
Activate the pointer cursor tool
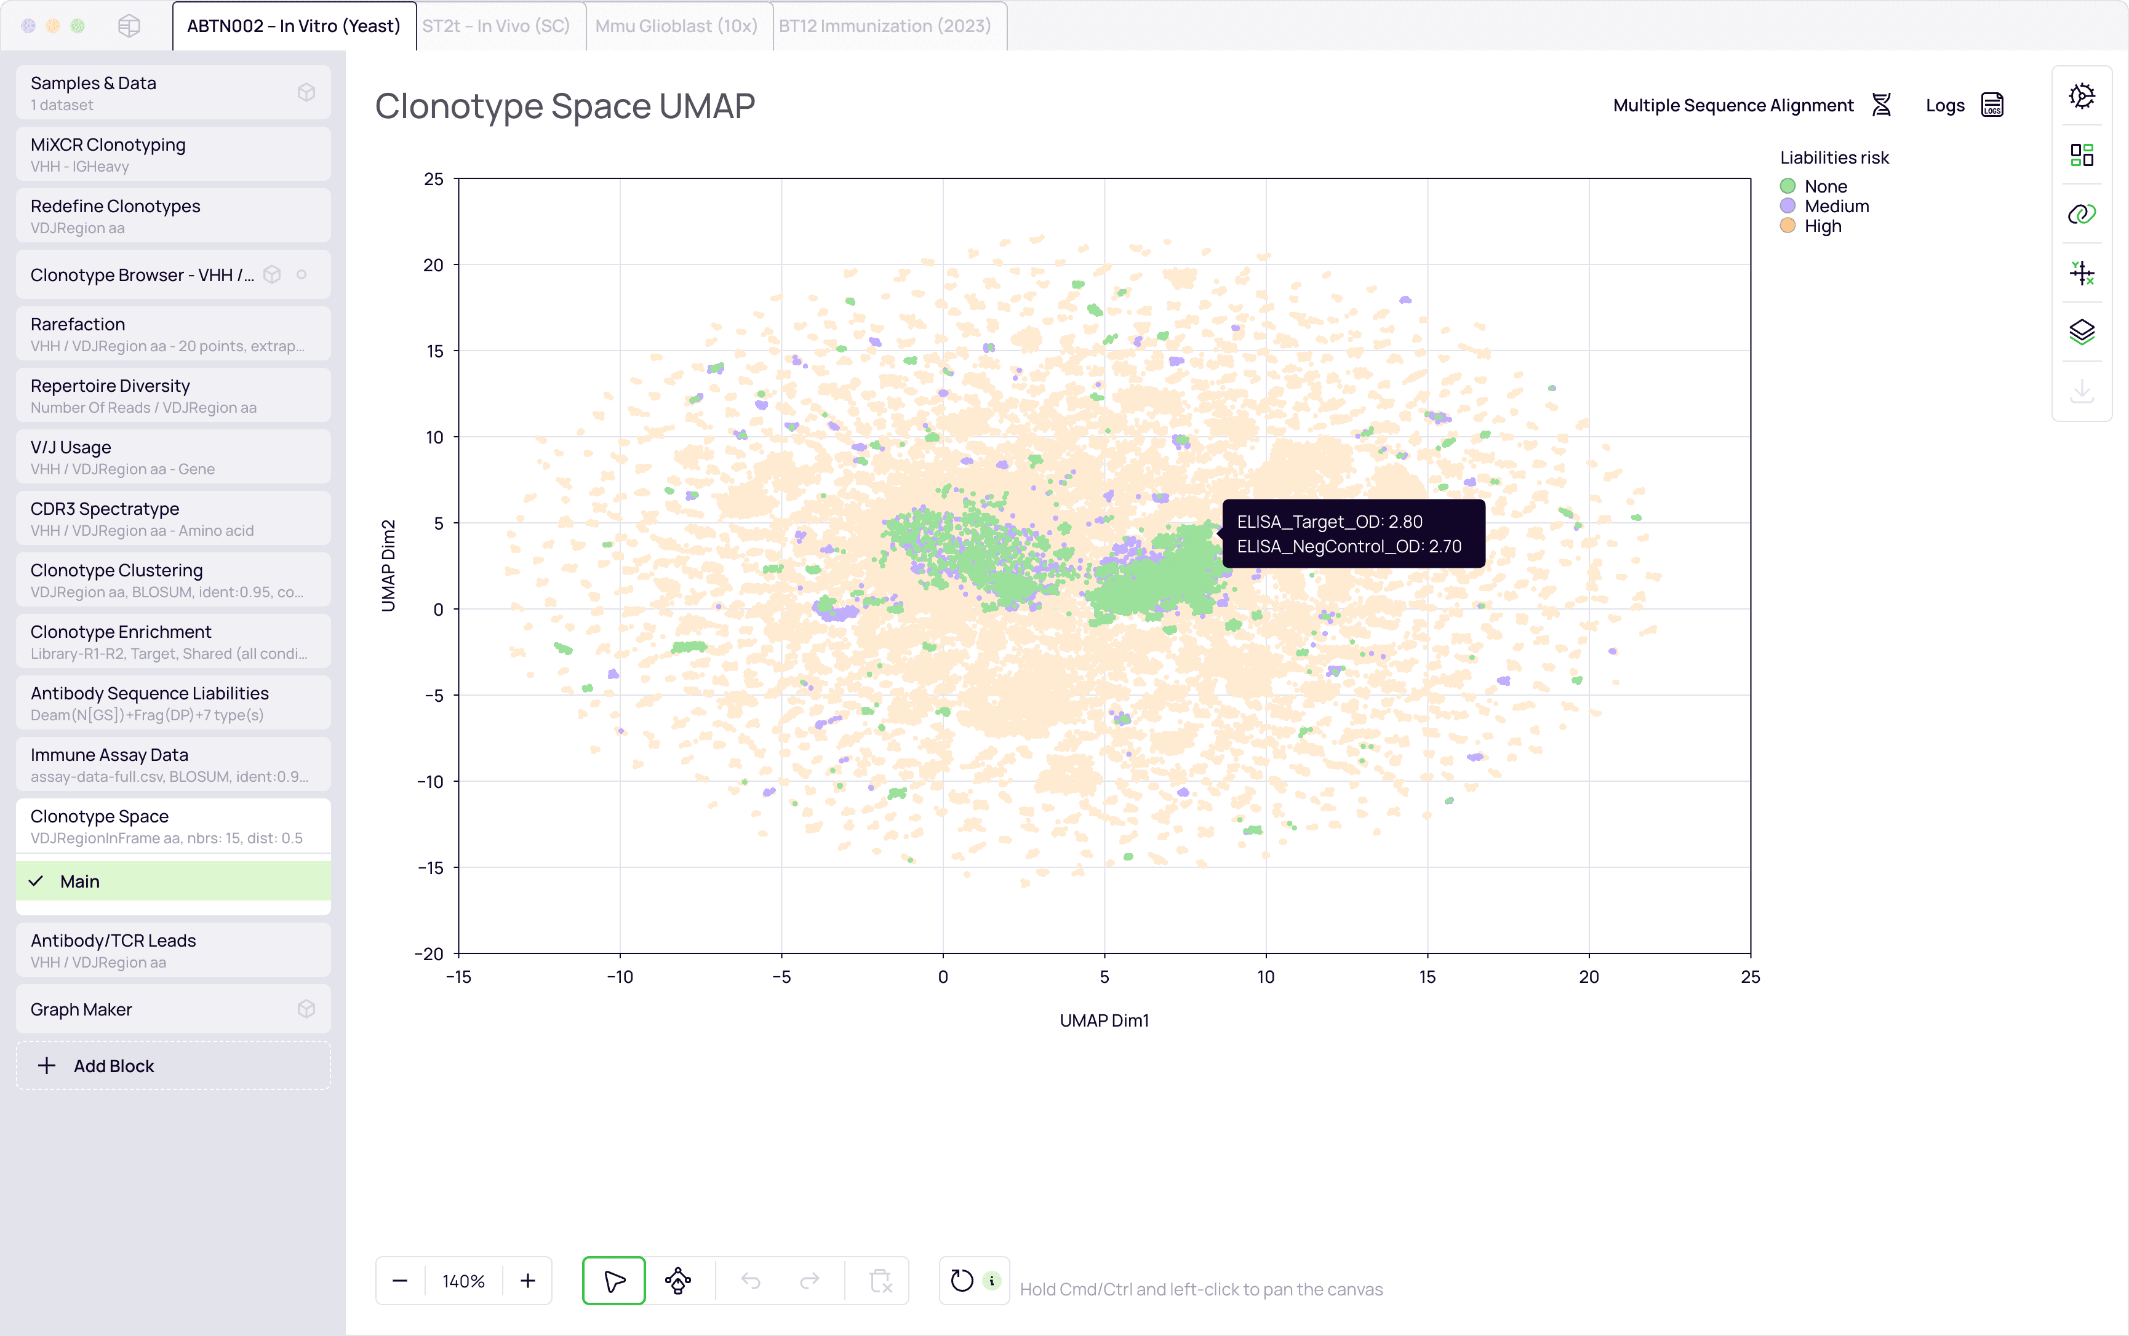[614, 1281]
